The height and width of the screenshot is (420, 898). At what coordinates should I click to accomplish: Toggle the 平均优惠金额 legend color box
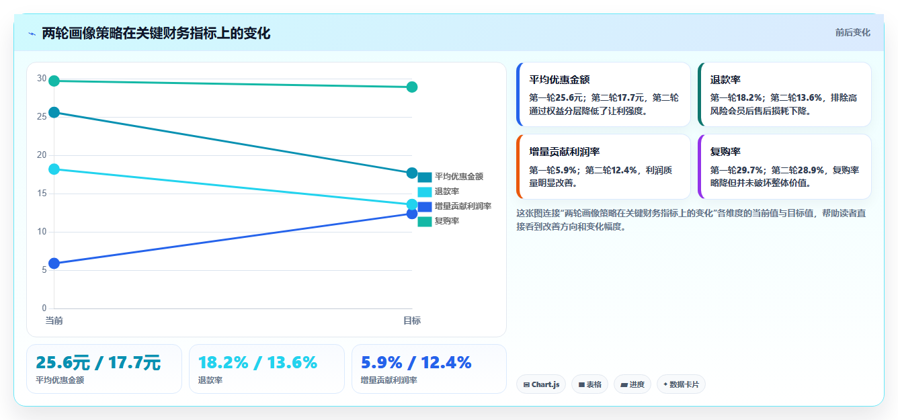[425, 177]
